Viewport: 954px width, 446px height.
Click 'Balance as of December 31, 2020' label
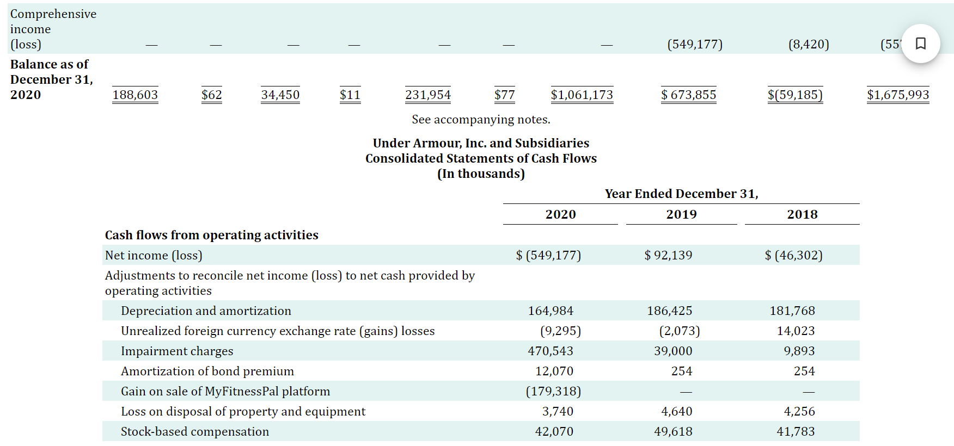pyautogui.click(x=52, y=79)
